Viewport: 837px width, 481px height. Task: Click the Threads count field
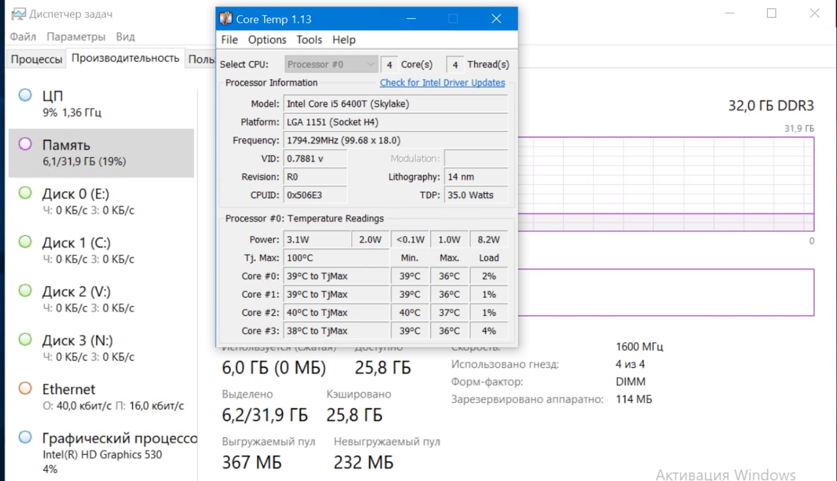point(455,65)
